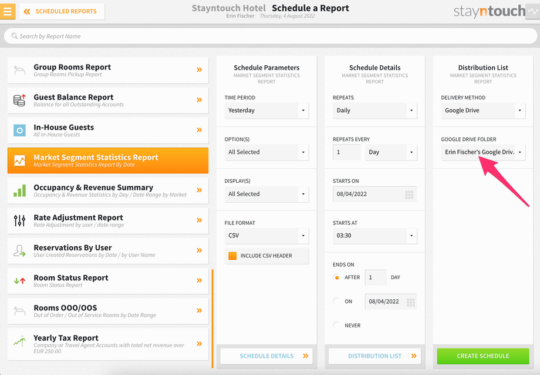This screenshot has width=540, height=375.
Task: Select Market Segment Statistics Report item
Action: coord(108,160)
